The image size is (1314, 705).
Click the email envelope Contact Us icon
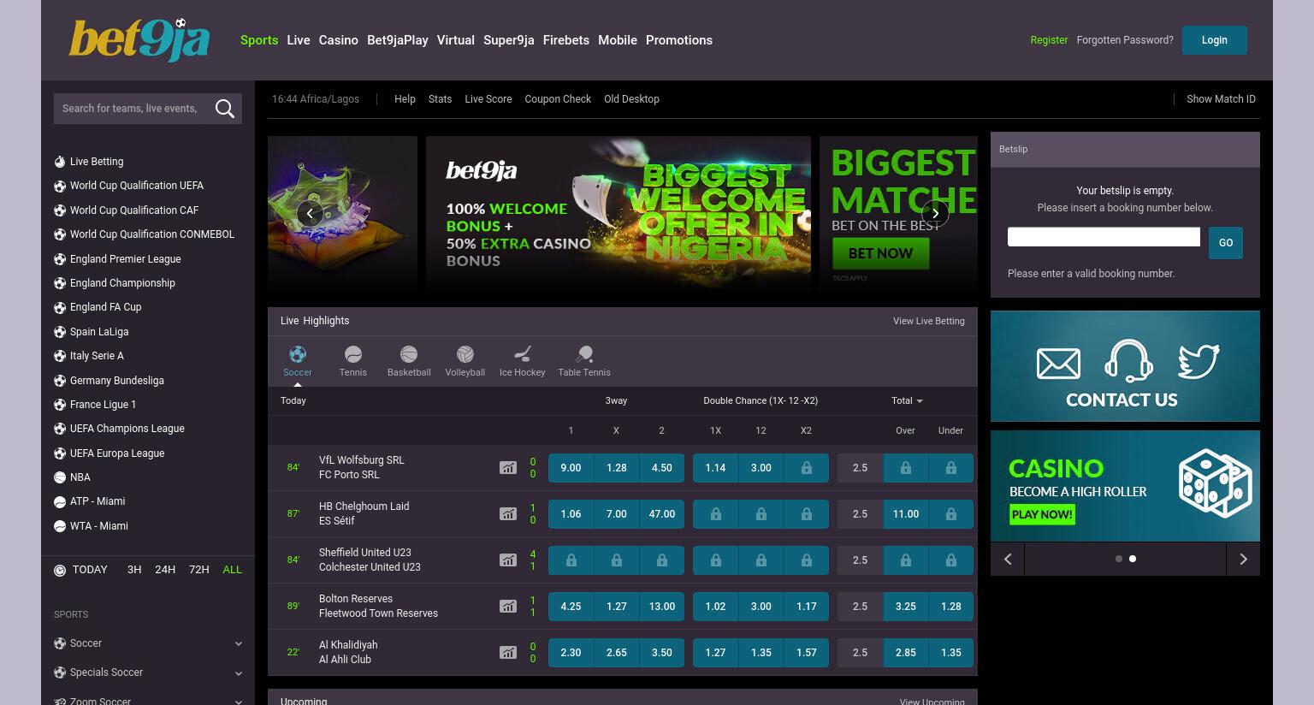click(x=1058, y=364)
